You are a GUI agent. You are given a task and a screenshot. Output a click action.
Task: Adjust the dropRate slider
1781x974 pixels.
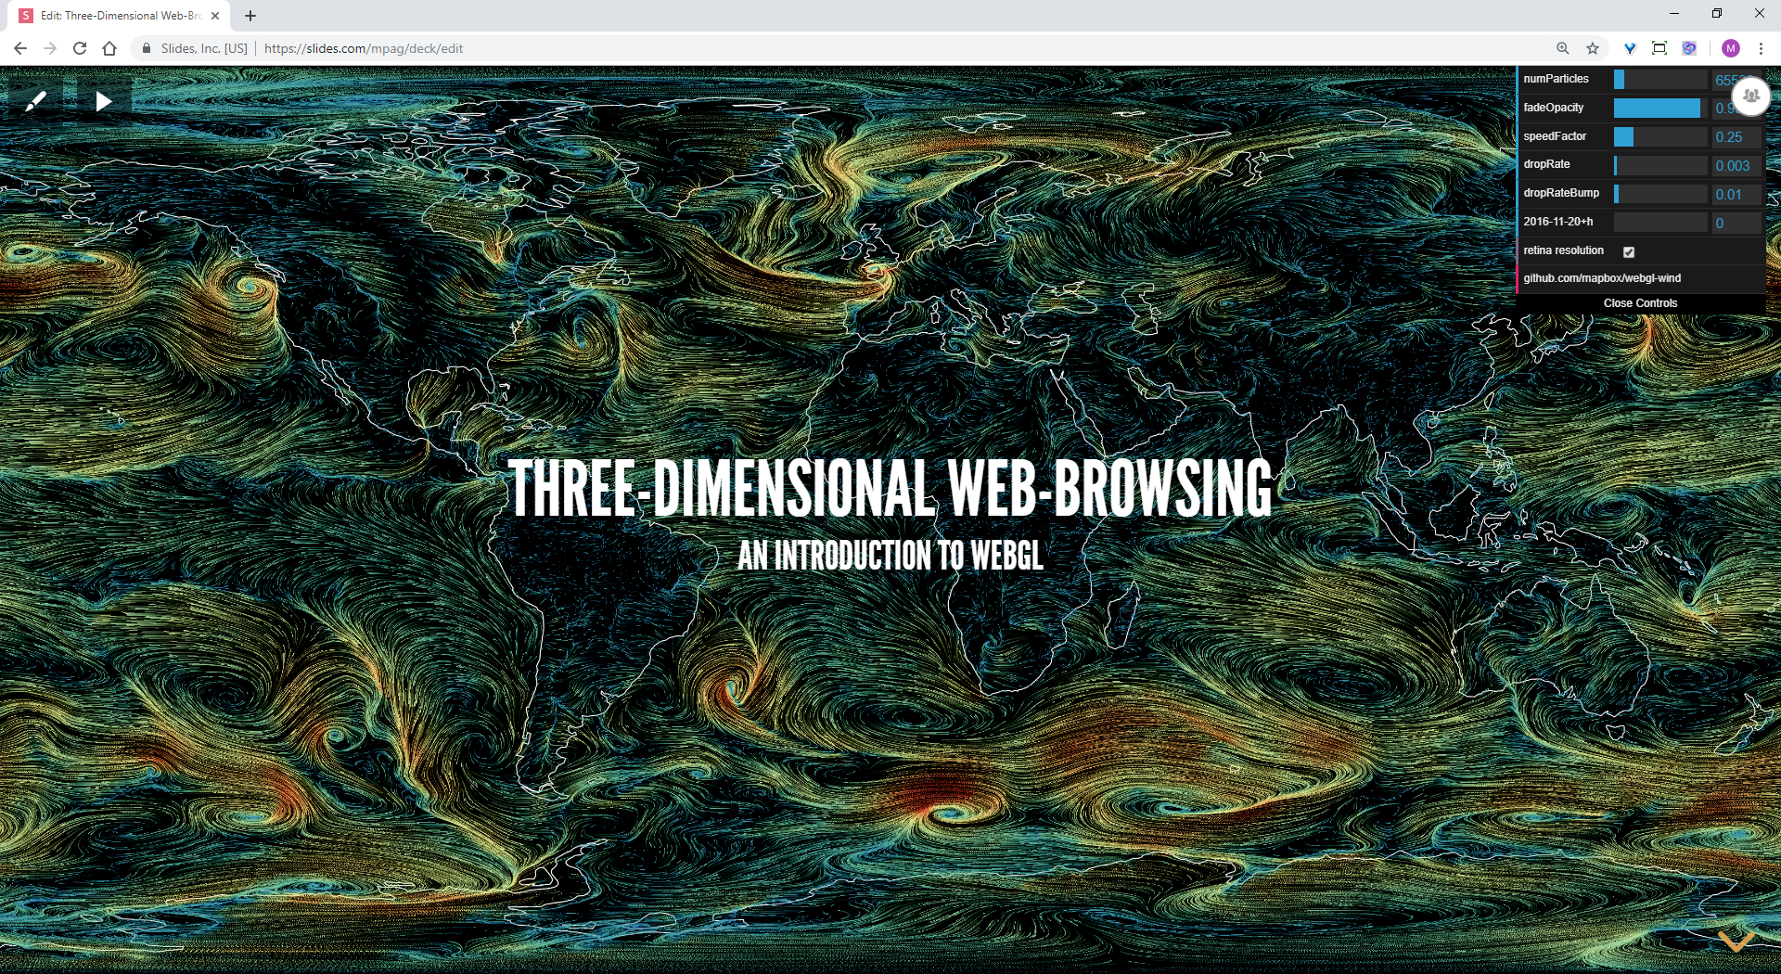tap(1660, 165)
